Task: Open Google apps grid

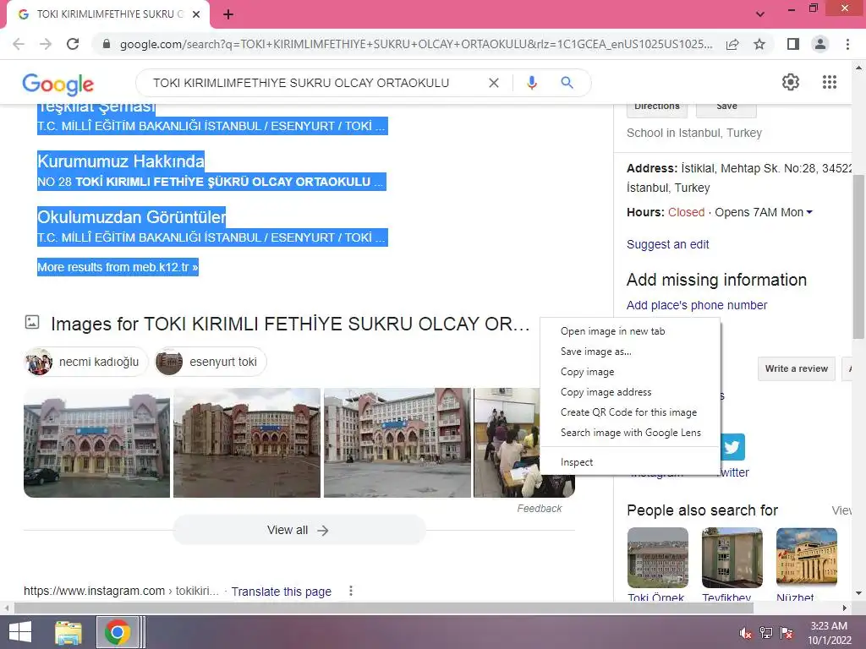Action: coord(829,82)
